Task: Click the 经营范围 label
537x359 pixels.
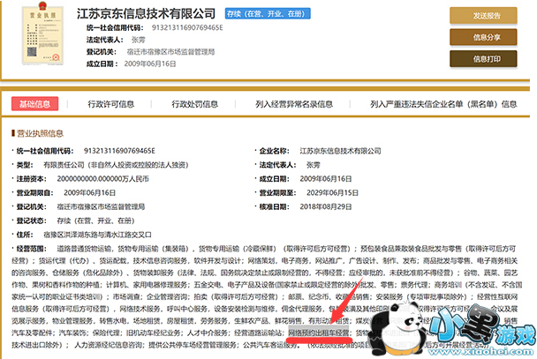Action: [x=31, y=249]
